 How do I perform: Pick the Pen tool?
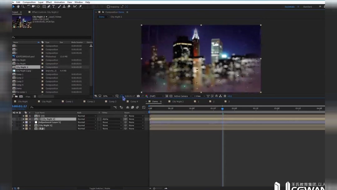pyautogui.click(x=49, y=7)
